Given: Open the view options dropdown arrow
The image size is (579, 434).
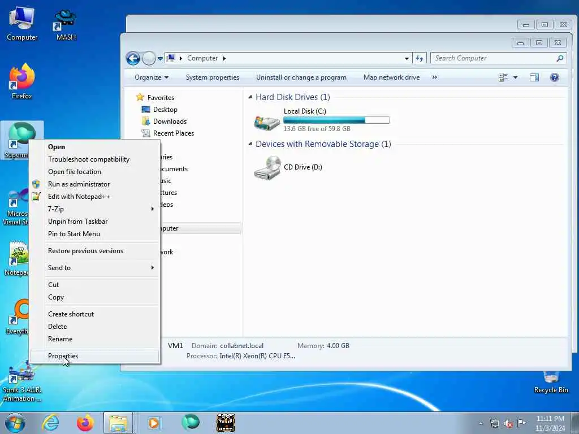Looking at the screenshot, I should [x=515, y=77].
